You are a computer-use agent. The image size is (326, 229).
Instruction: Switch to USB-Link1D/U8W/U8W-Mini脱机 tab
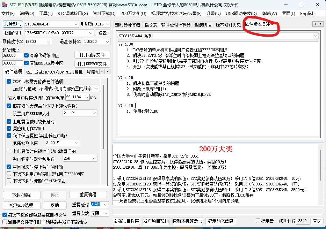tap(54, 72)
